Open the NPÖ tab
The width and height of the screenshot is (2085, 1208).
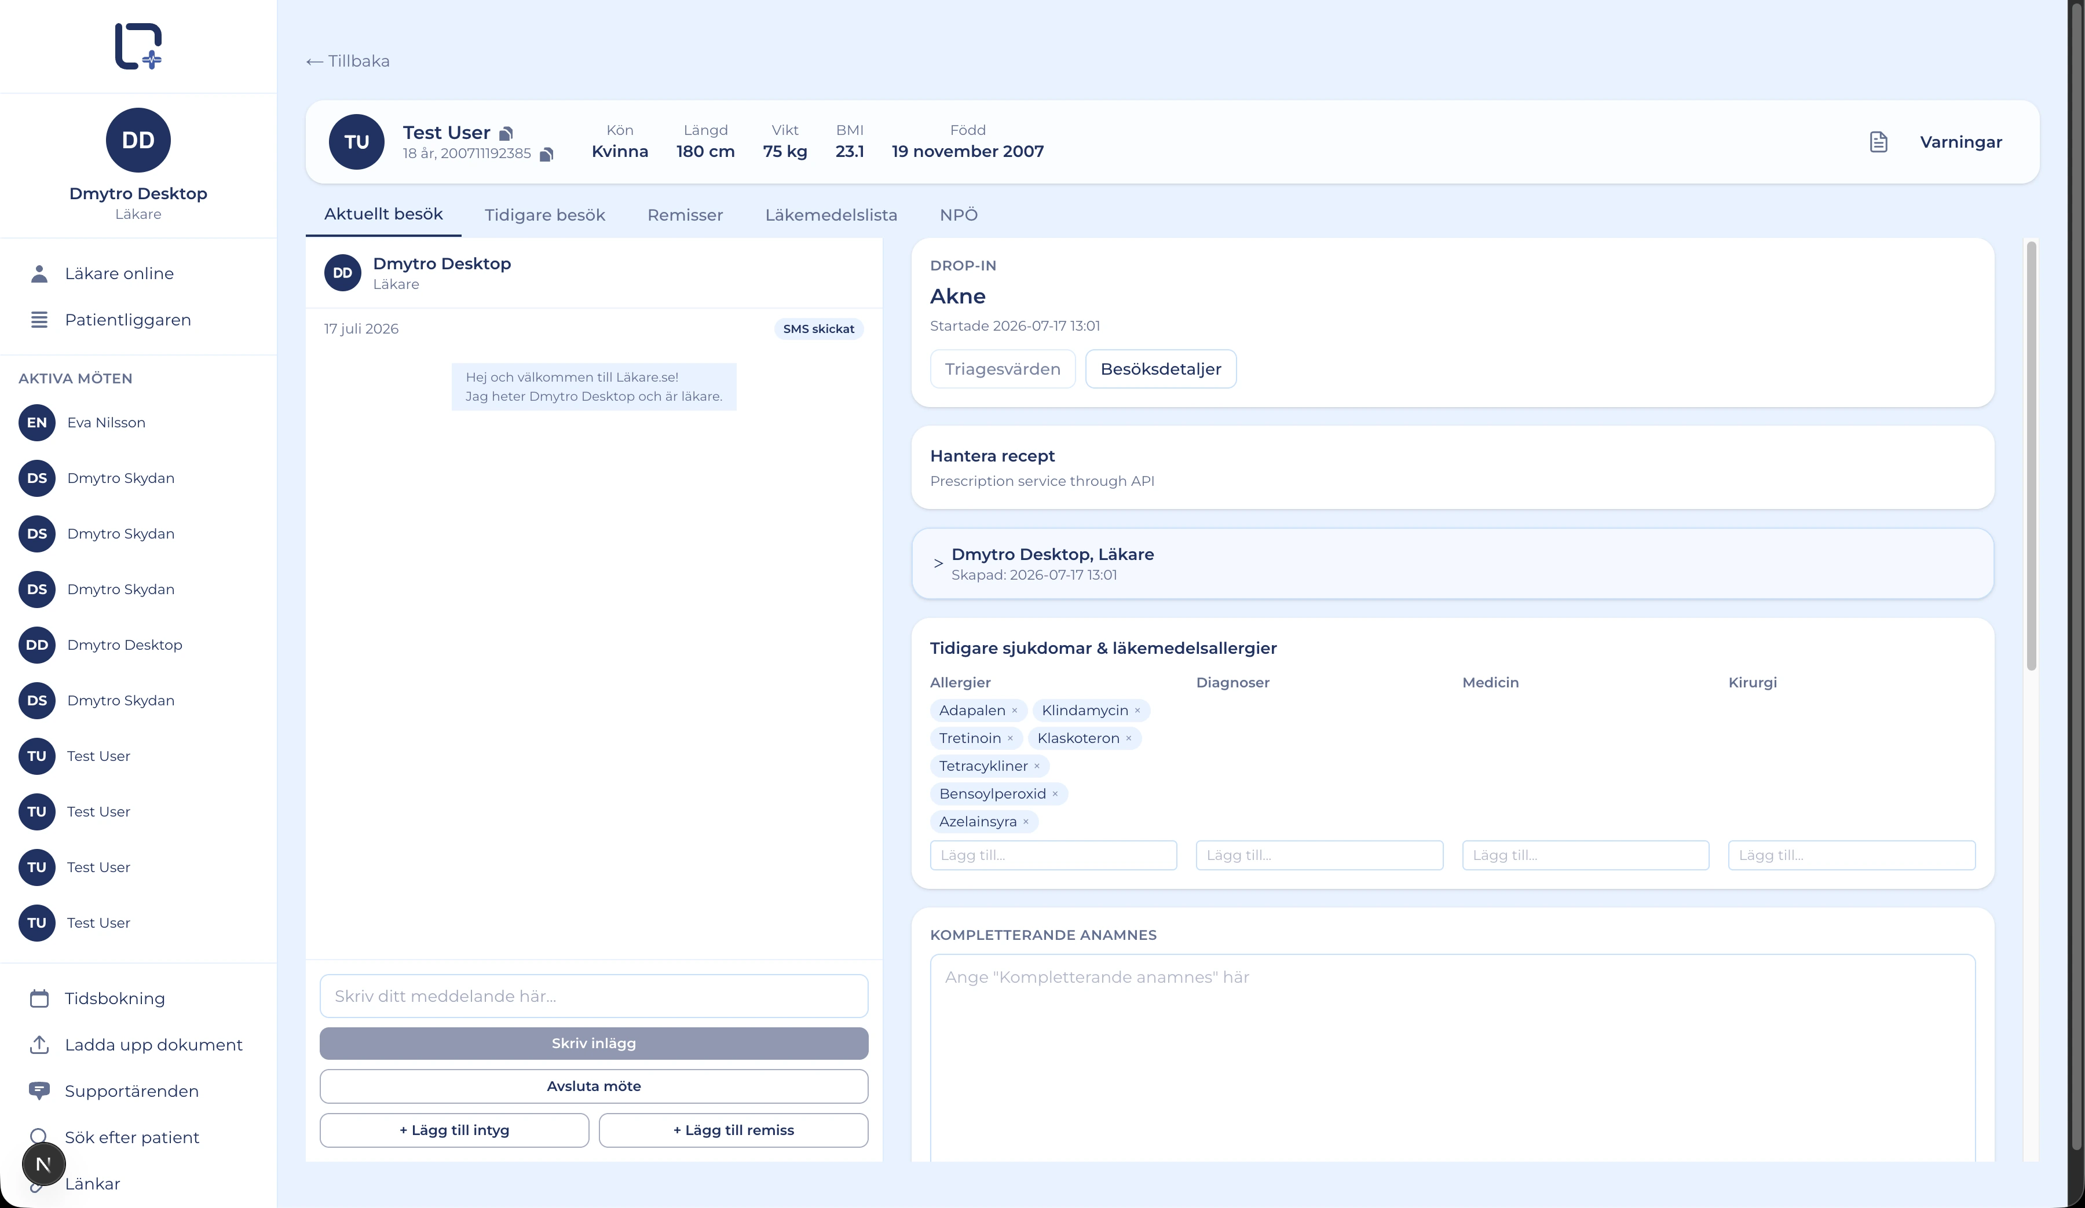pyautogui.click(x=958, y=215)
